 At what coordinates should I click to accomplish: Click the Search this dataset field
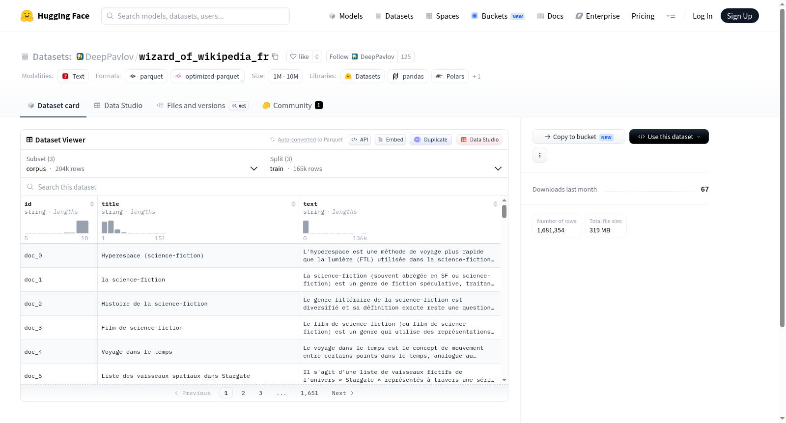[264, 187]
